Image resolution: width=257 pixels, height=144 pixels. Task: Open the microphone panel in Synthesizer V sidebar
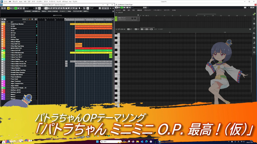pos(254,19)
